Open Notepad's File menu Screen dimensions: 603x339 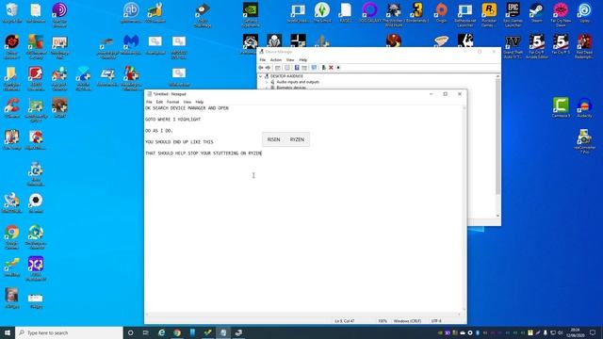click(x=149, y=102)
